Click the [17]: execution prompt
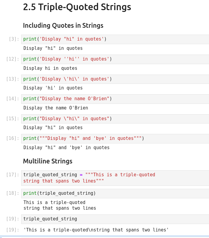Screen dimensions: 209x238 coord(13,175)
